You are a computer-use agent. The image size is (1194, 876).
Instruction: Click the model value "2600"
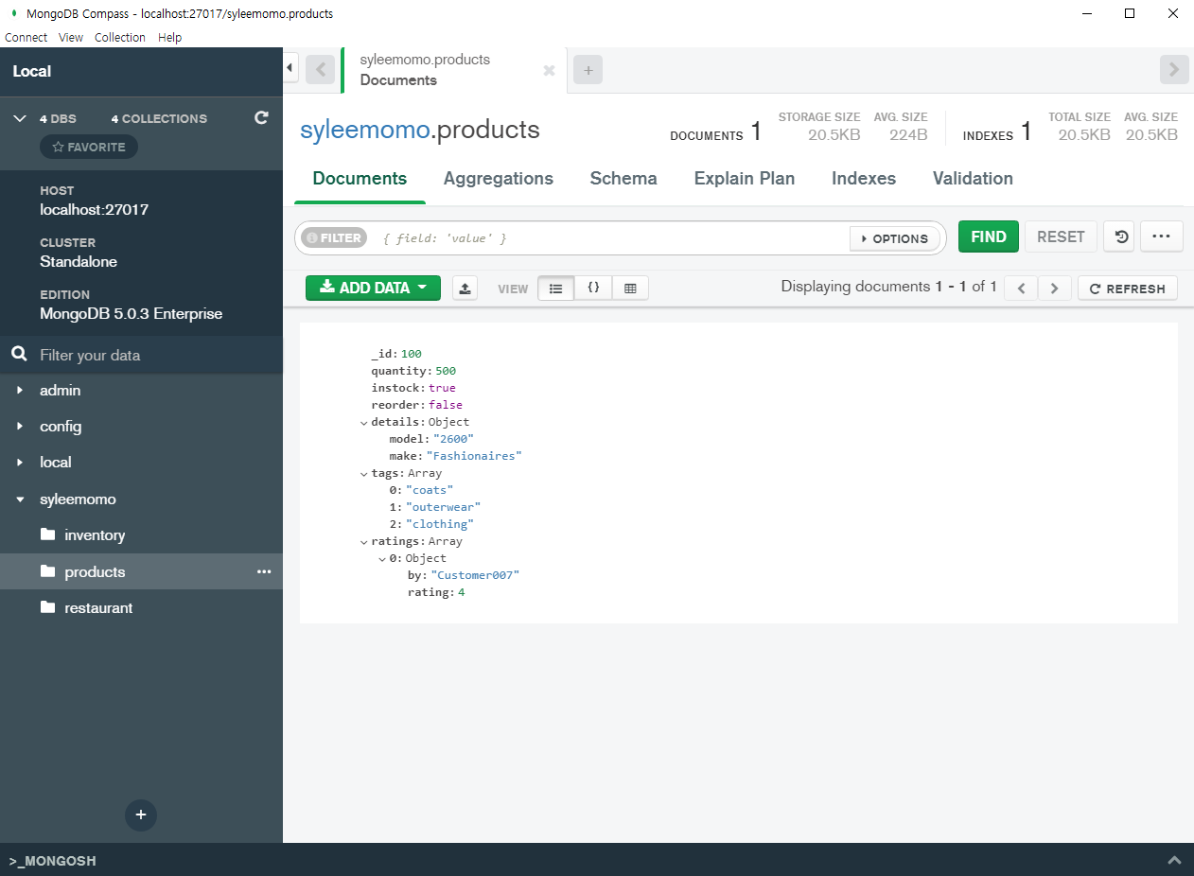tap(453, 439)
